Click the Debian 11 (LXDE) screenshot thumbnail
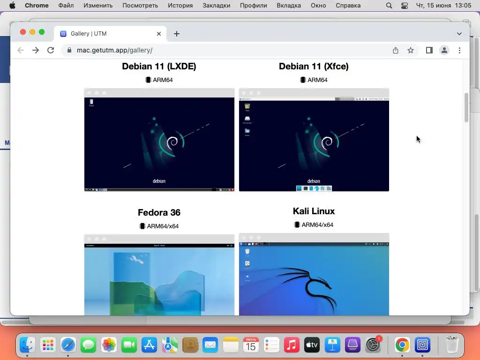480x360 pixels. point(159,140)
